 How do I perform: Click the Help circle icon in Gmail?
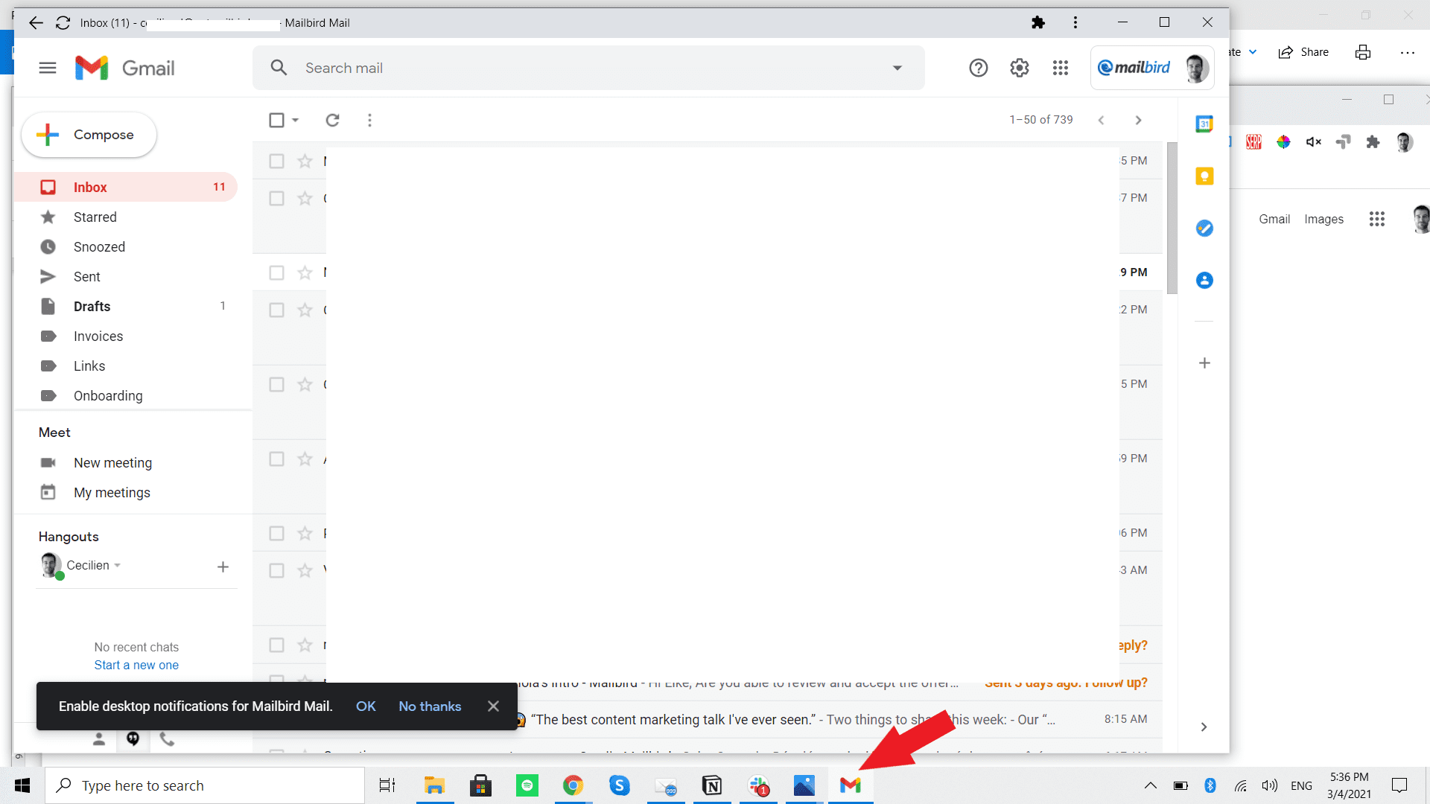coord(978,68)
